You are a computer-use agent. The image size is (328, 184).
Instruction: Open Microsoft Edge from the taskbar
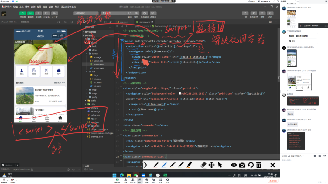tap(121, 175)
